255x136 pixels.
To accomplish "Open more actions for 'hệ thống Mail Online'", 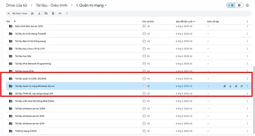I will pos(247,101).
